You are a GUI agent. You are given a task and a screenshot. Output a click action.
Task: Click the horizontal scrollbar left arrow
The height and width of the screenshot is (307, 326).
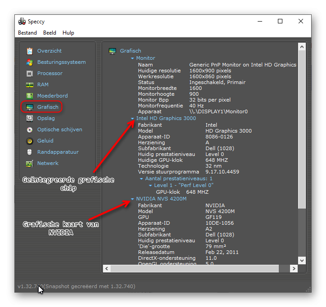[107, 268]
